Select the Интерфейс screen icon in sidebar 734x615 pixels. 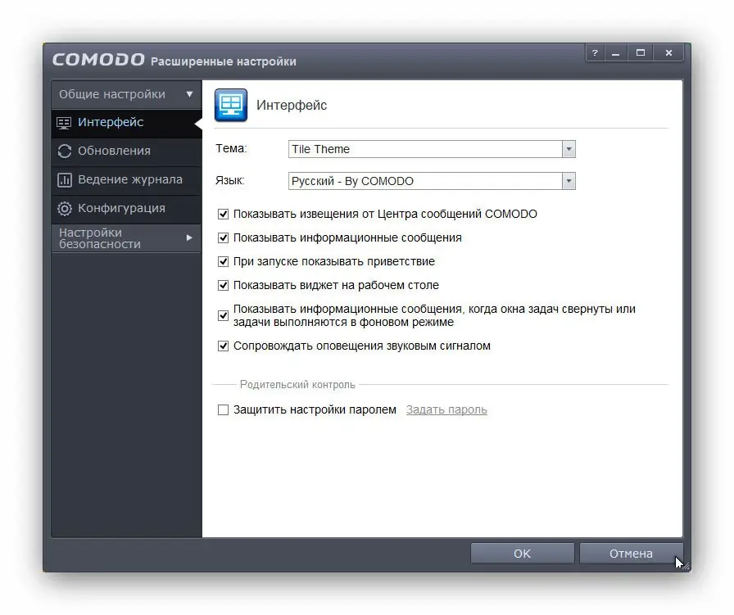(65, 122)
